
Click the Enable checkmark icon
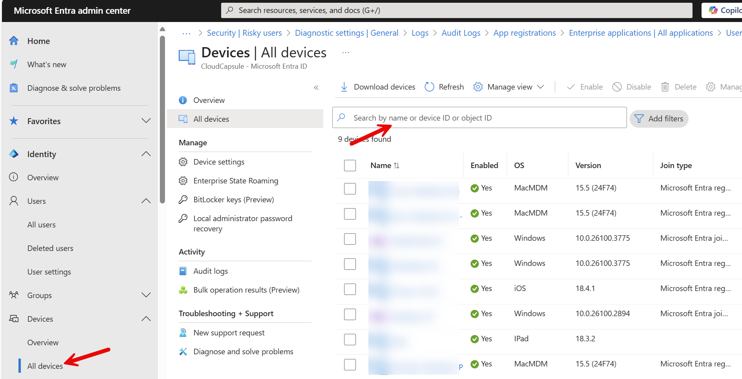pyautogui.click(x=571, y=87)
